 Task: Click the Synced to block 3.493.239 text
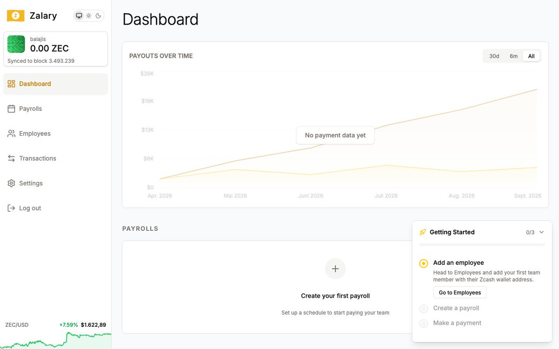[x=41, y=61]
